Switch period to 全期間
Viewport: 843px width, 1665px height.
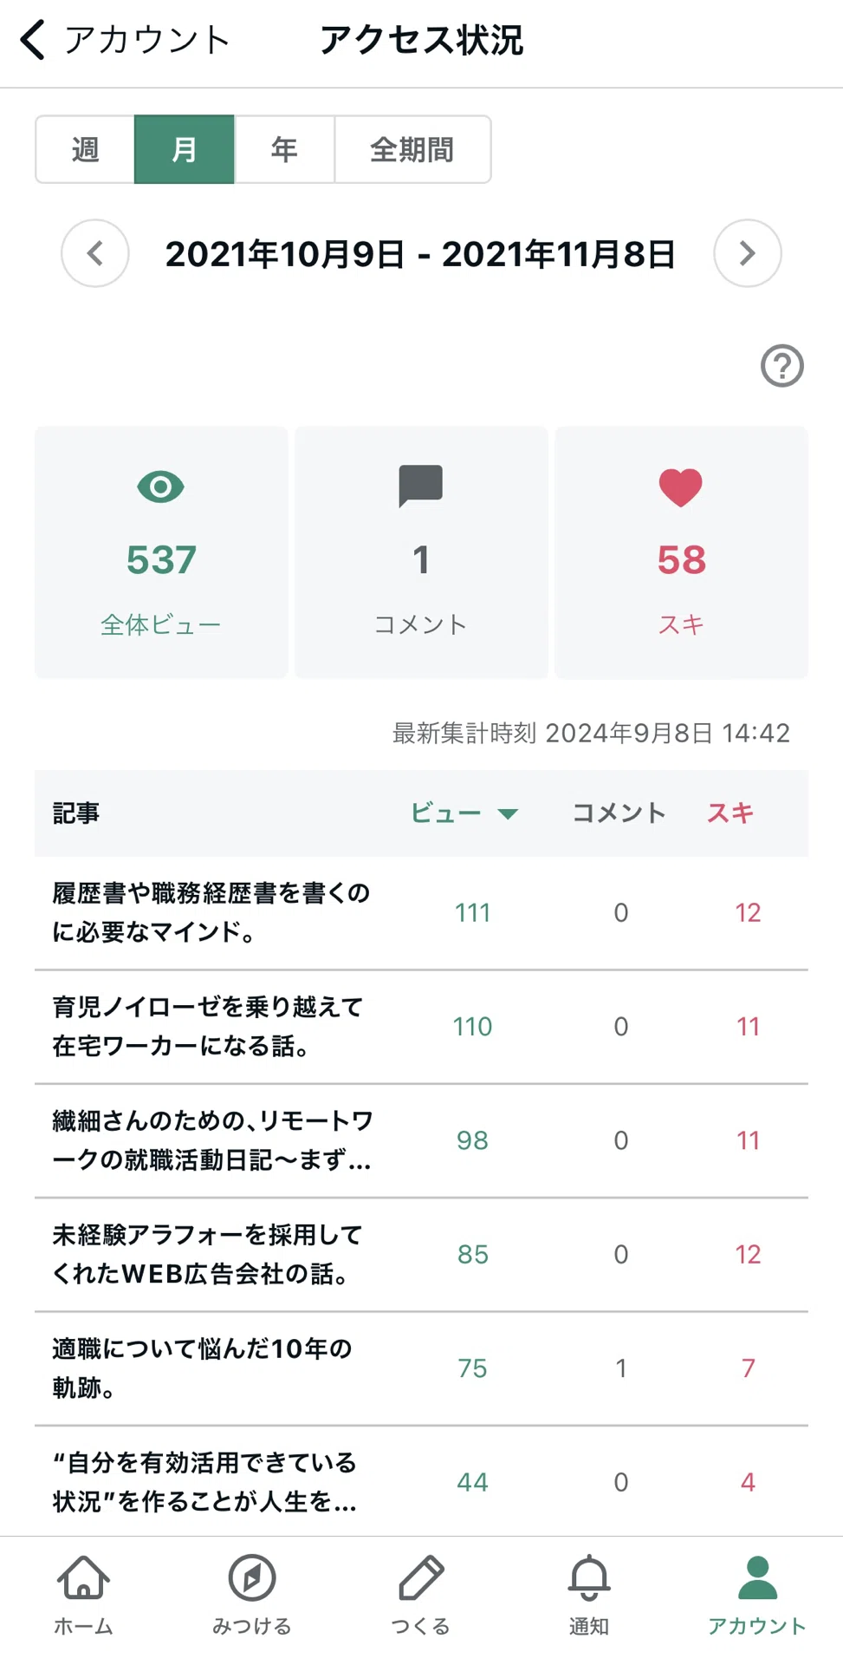pos(412,149)
